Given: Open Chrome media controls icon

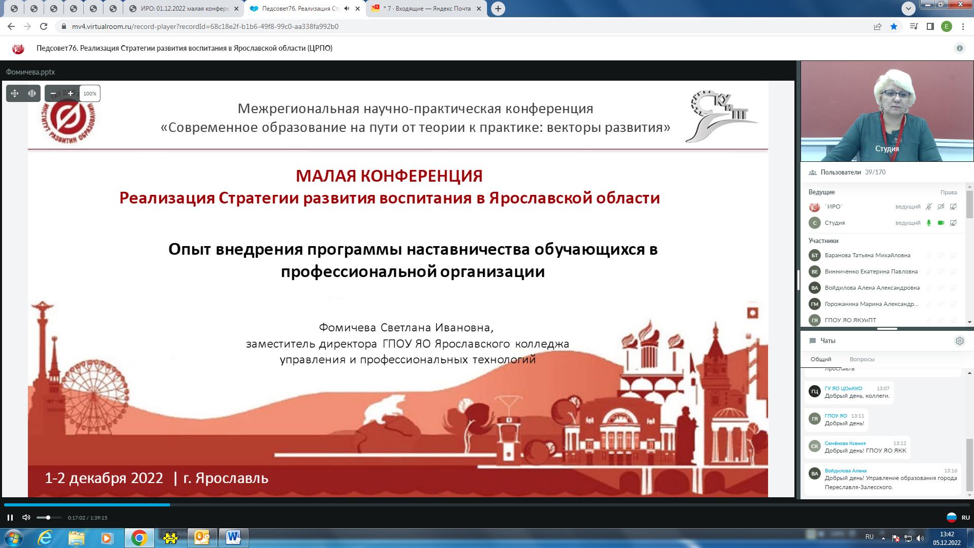Looking at the screenshot, I should coord(914,26).
